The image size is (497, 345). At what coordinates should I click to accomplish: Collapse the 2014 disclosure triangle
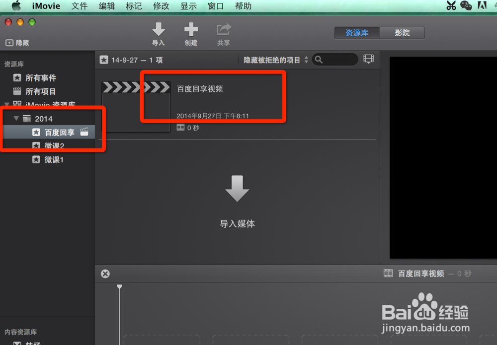16,118
